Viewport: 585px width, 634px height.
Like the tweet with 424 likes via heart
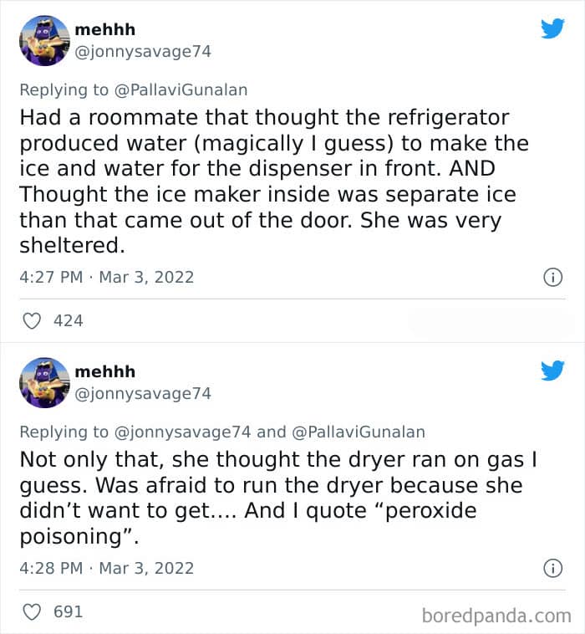coord(33,320)
